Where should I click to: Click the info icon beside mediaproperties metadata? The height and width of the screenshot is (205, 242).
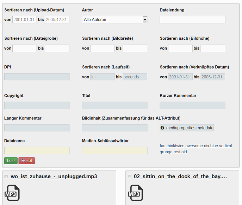click(162, 128)
